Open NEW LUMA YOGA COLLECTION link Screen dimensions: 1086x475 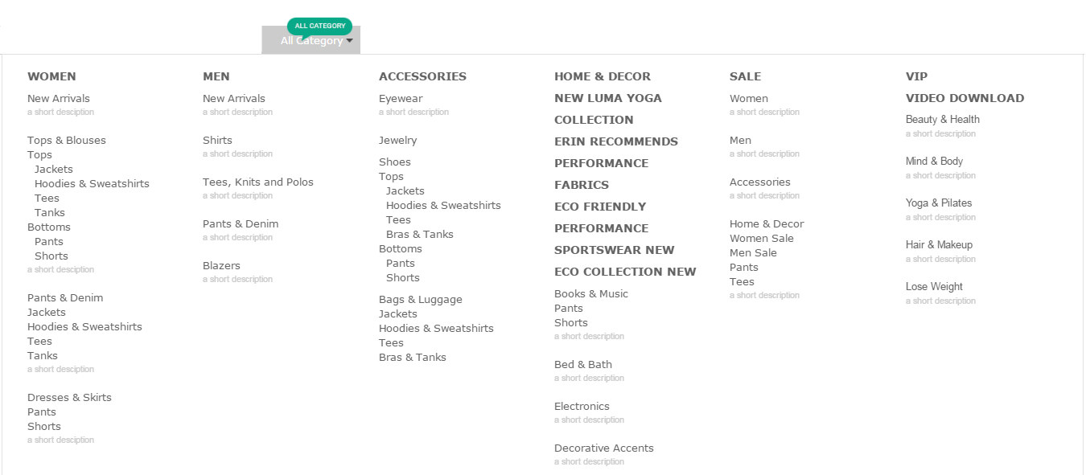pyautogui.click(x=608, y=109)
